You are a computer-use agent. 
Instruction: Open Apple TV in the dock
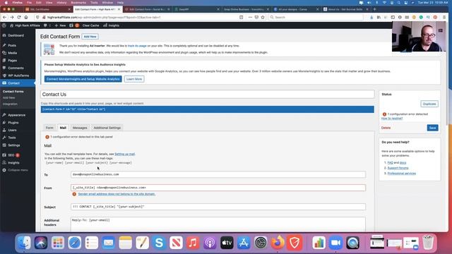pyautogui.click(x=227, y=243)
